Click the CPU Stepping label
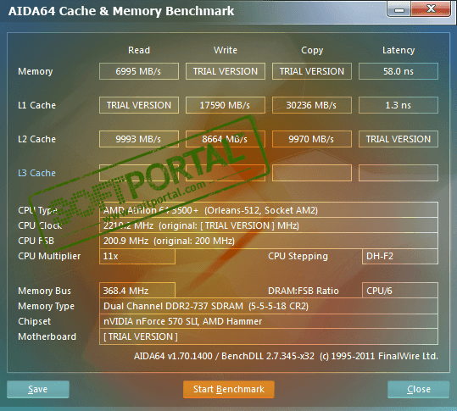 (298, 256)
